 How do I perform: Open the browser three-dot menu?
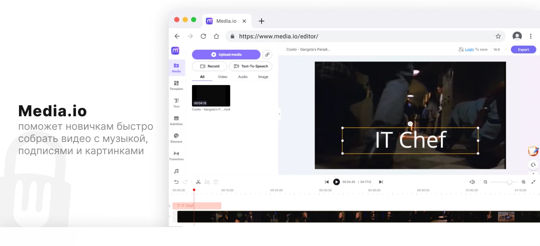(531, 36)
